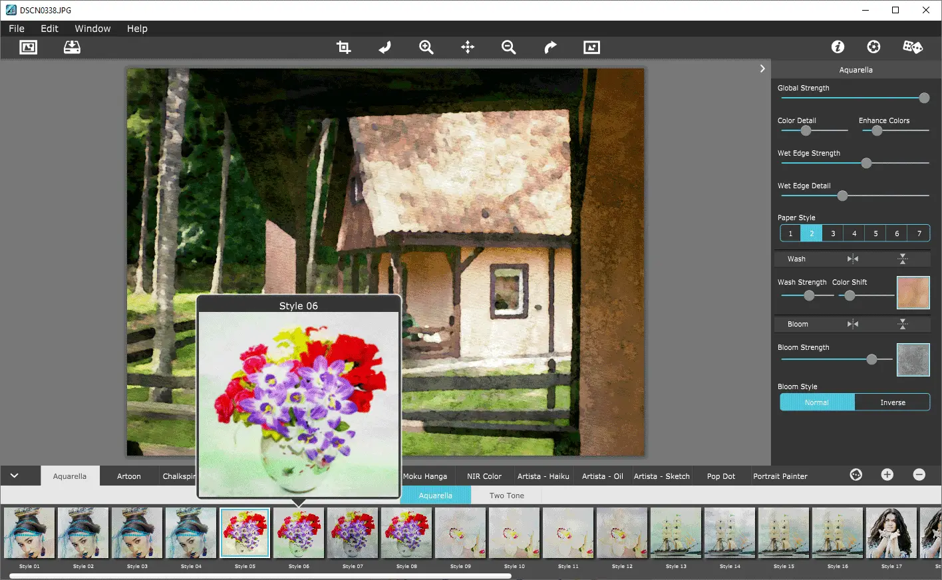The width and height of the screenshot is (942, 580).
Task: Click the add (+) style icon
Action: tap(887, 474)
